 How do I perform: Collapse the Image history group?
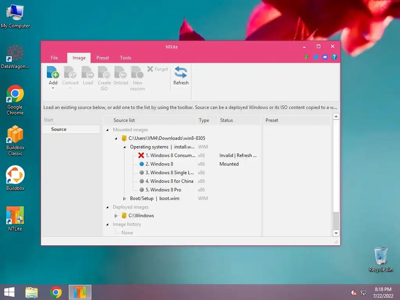pos(107,225)
